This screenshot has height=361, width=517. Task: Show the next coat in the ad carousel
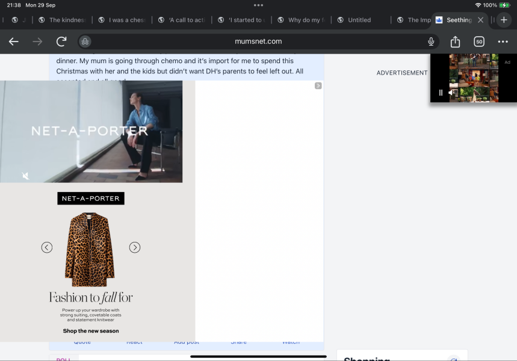tap(135, 247)
